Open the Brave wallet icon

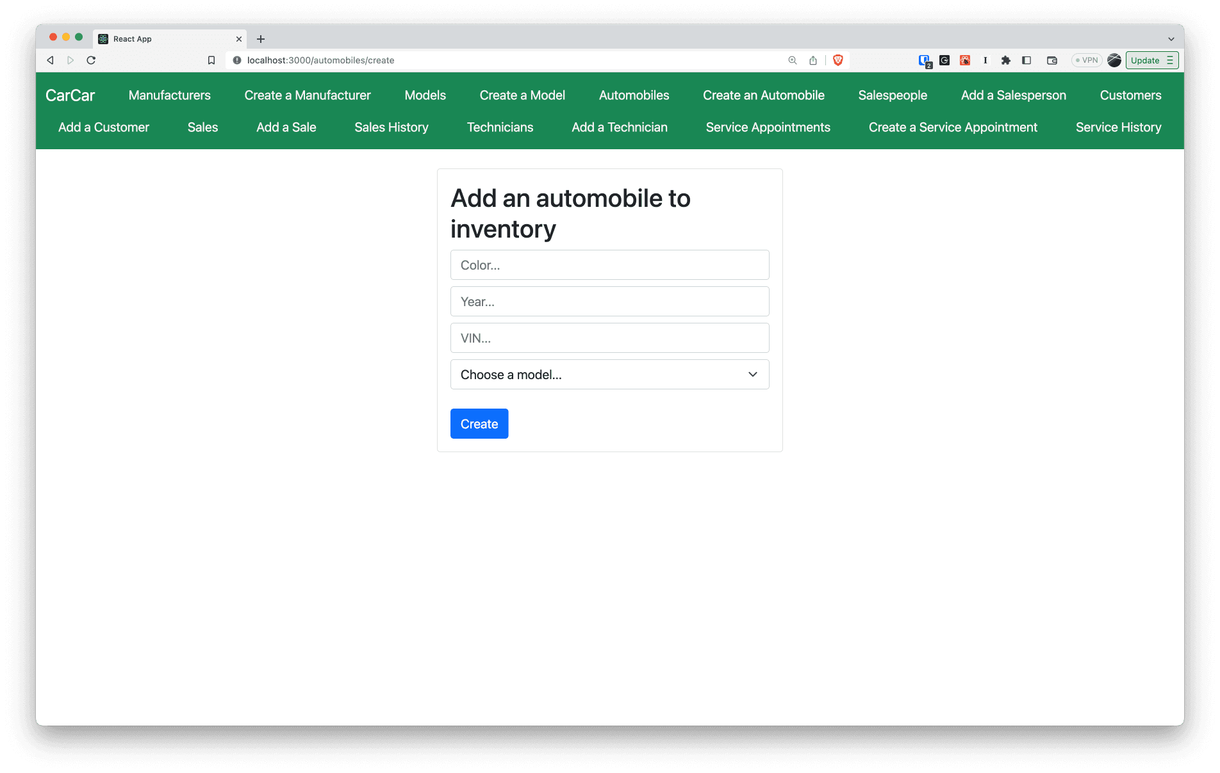point(1052,60)
